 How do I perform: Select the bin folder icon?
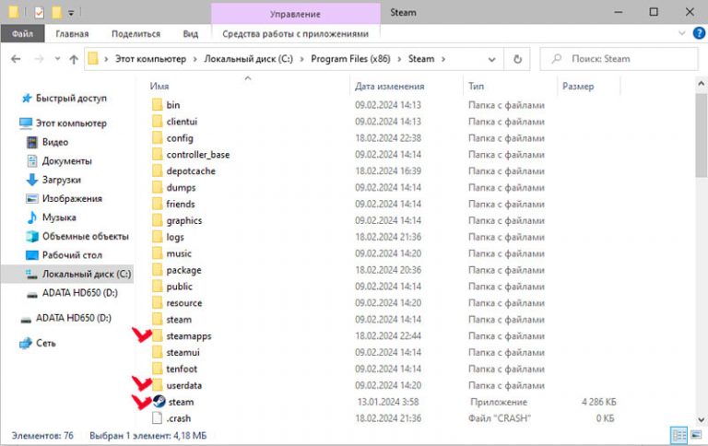point(157,105)
